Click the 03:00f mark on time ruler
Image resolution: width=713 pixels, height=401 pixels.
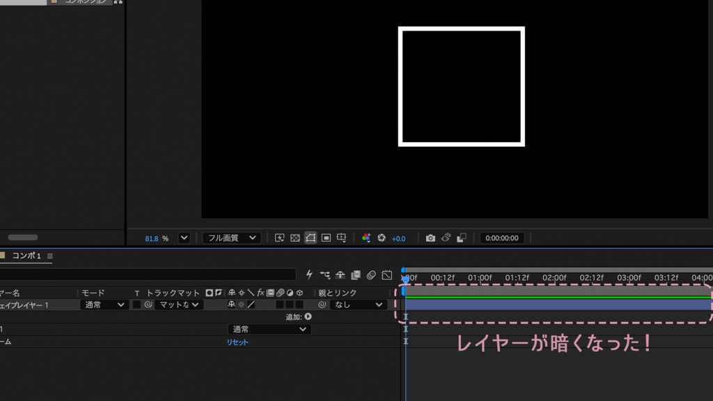(629, 278)
